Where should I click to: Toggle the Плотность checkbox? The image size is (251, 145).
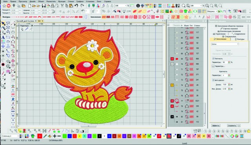(213, 59)
